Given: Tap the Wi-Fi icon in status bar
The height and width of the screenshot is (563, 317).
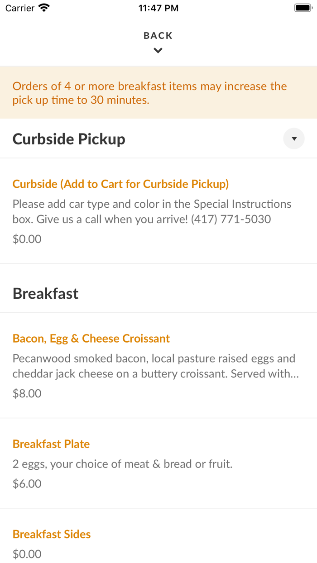Looking at the screenshot, I should point(44,8).
